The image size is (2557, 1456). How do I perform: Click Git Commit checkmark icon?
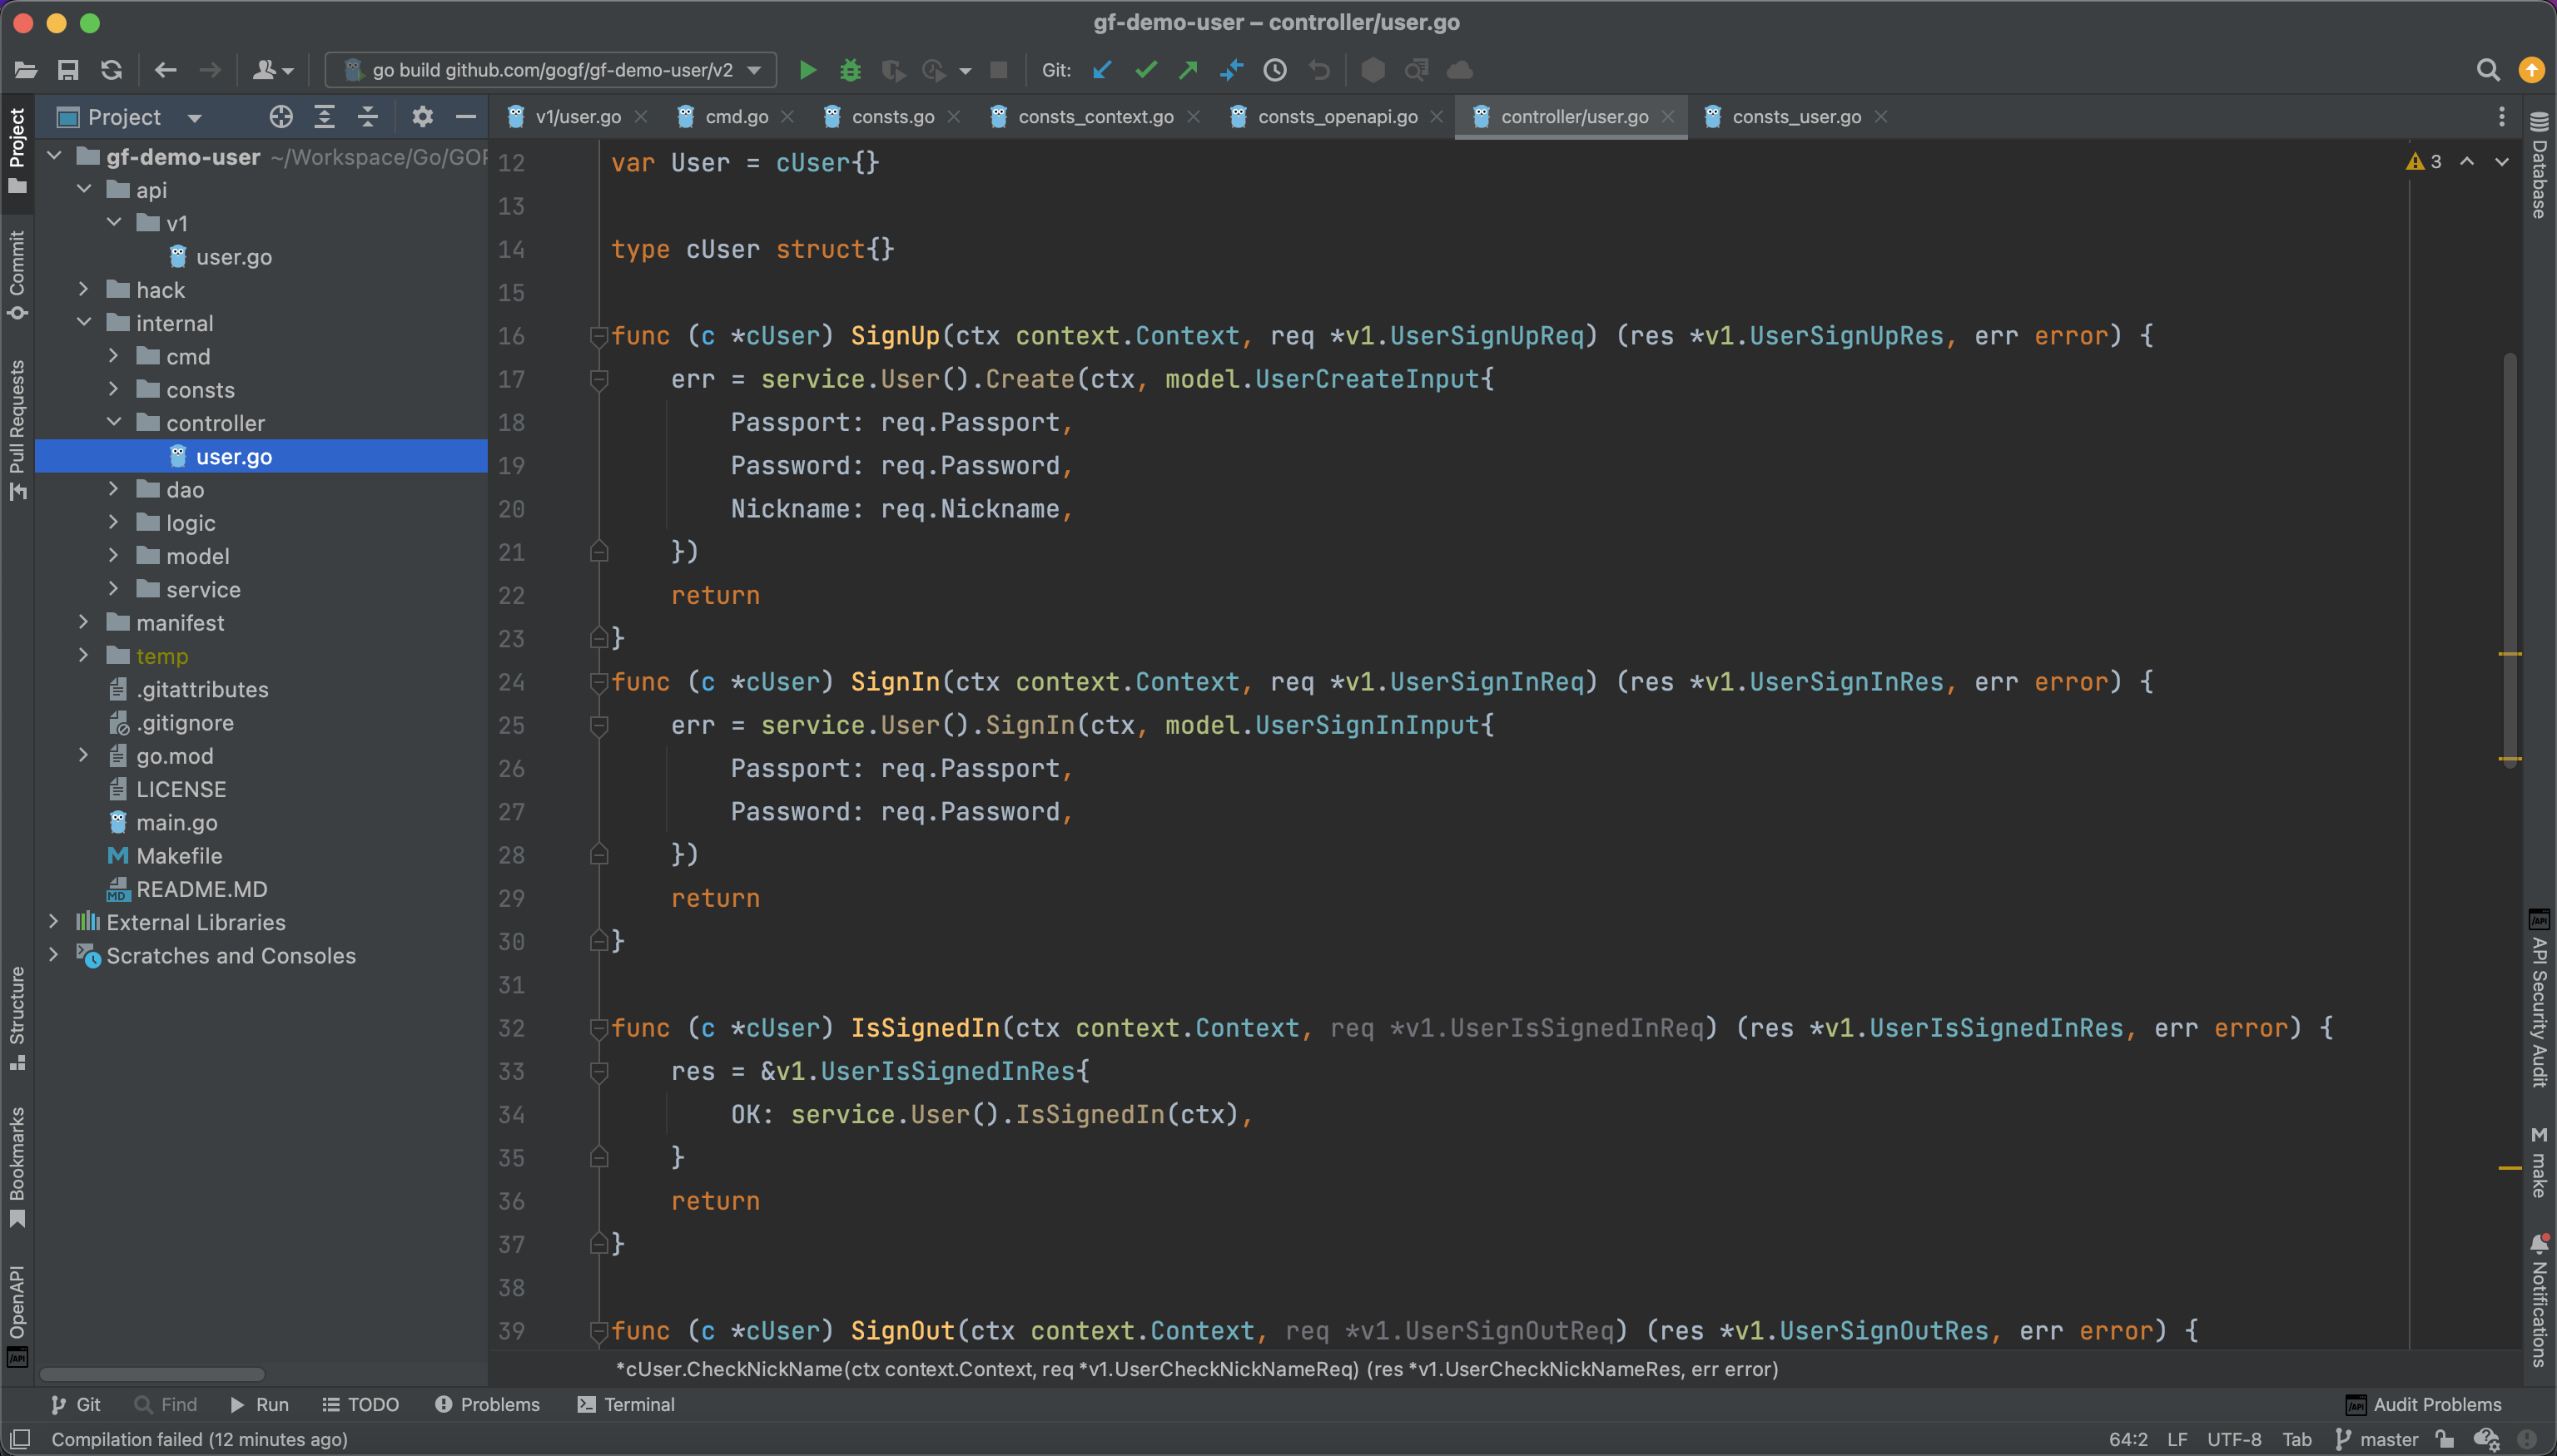[1145, 70]
